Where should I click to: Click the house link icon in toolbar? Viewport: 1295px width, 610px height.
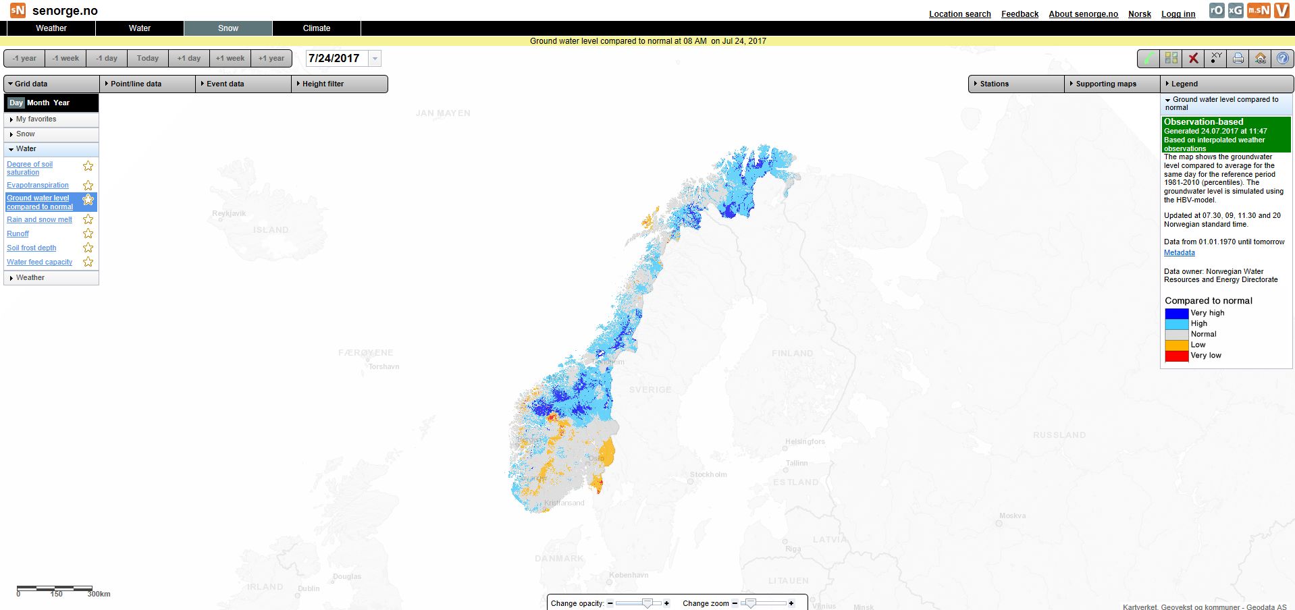1260,59
